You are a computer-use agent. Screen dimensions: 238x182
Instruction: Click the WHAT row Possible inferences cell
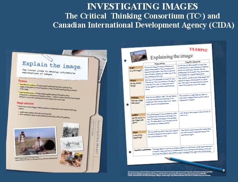click(194, 84)
